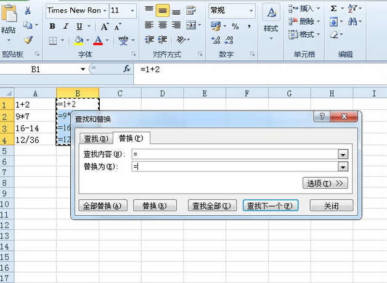Image resolution: width=387 pixels, height=283 pixels.
Task: Click increase font size icon
Action: [x=104, y=27]
